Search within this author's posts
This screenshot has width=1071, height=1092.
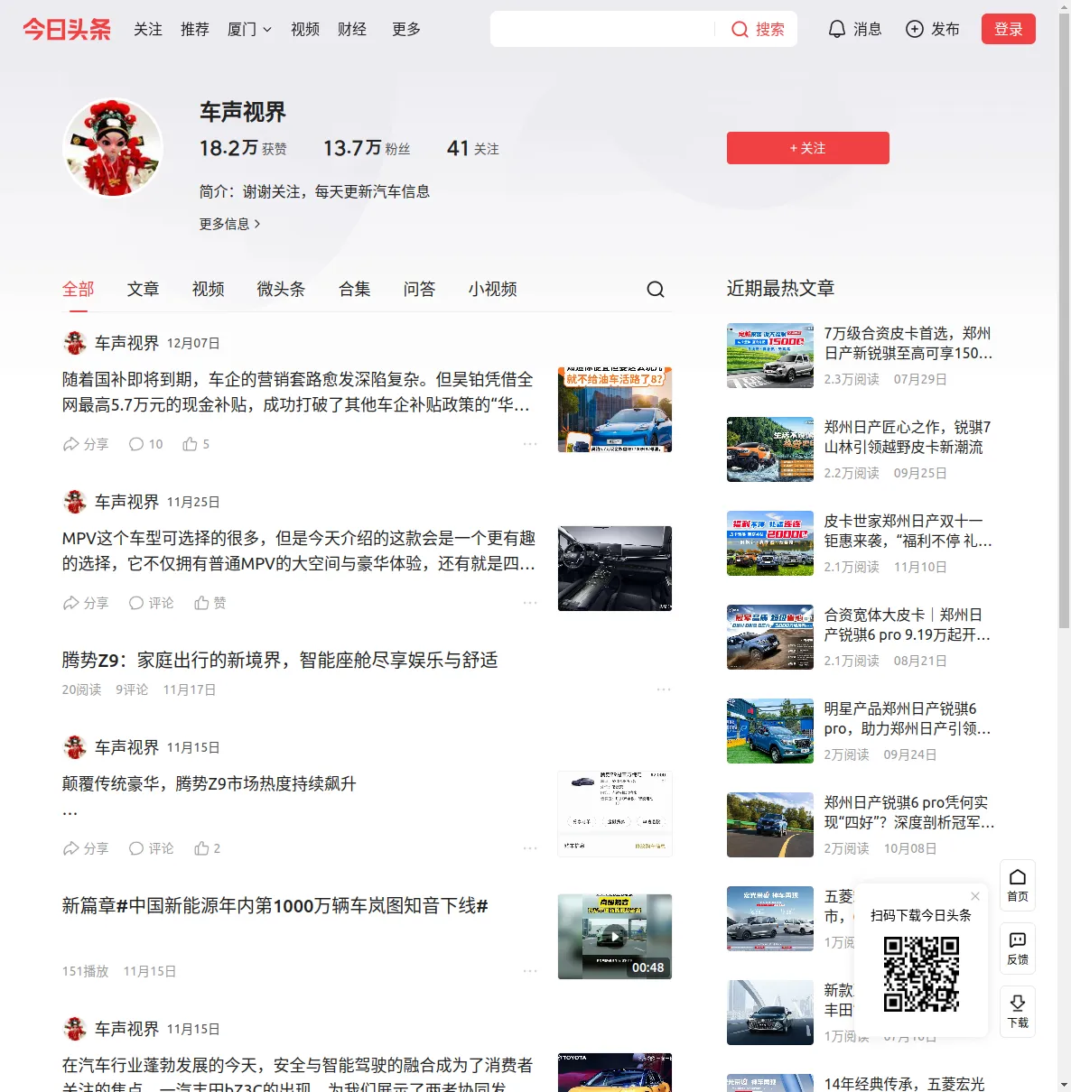click(x=656, y=289)
